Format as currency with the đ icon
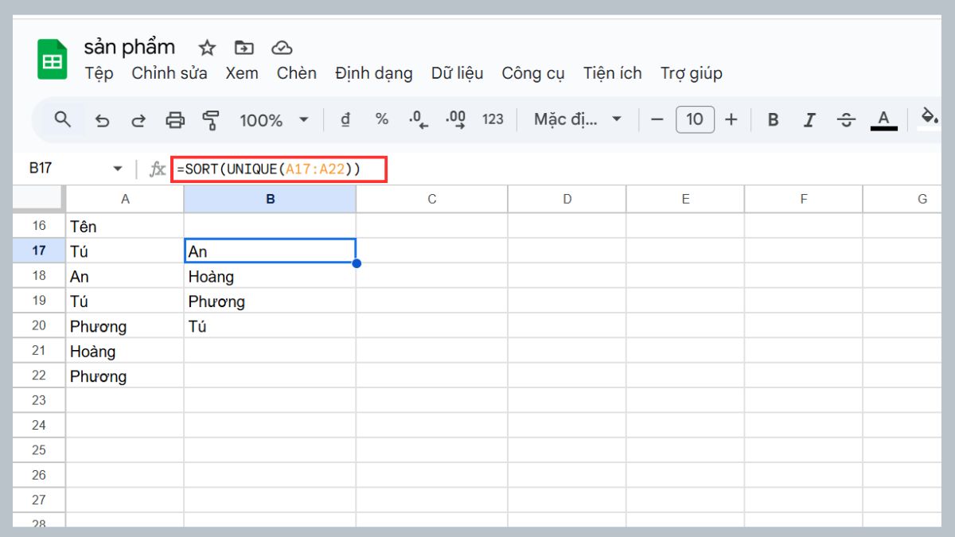This screenshot has height=537, width=955. click(x=345, y=119)
